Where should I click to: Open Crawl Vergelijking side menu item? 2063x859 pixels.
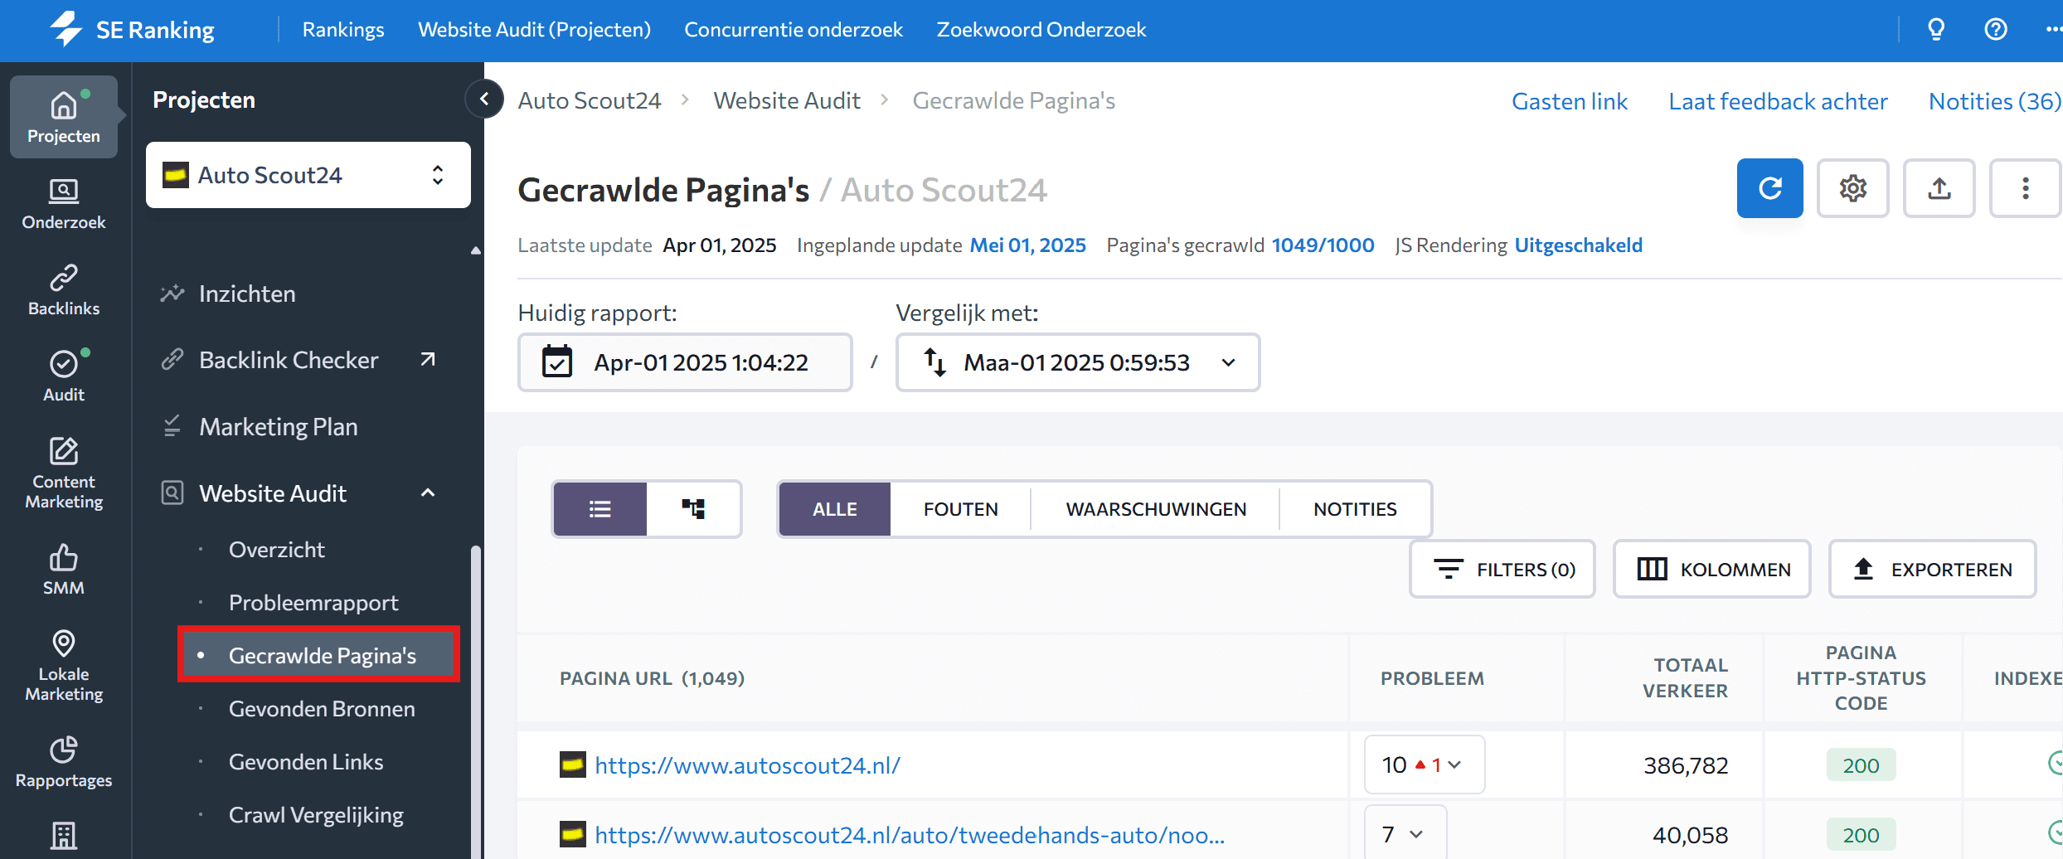[x=316, y=815]
